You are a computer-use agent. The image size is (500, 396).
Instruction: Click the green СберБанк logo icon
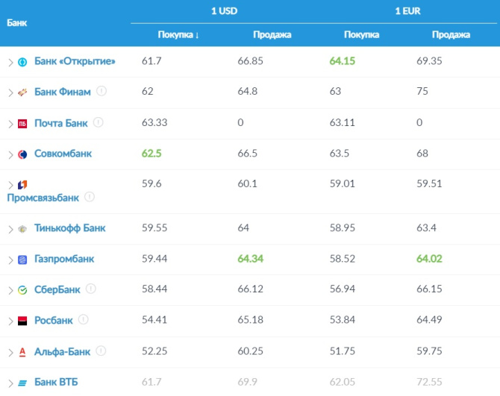click(22, 290)
